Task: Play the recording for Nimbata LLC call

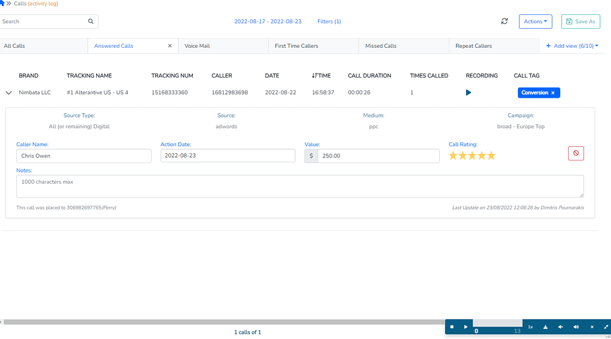Action: (468, 93)
